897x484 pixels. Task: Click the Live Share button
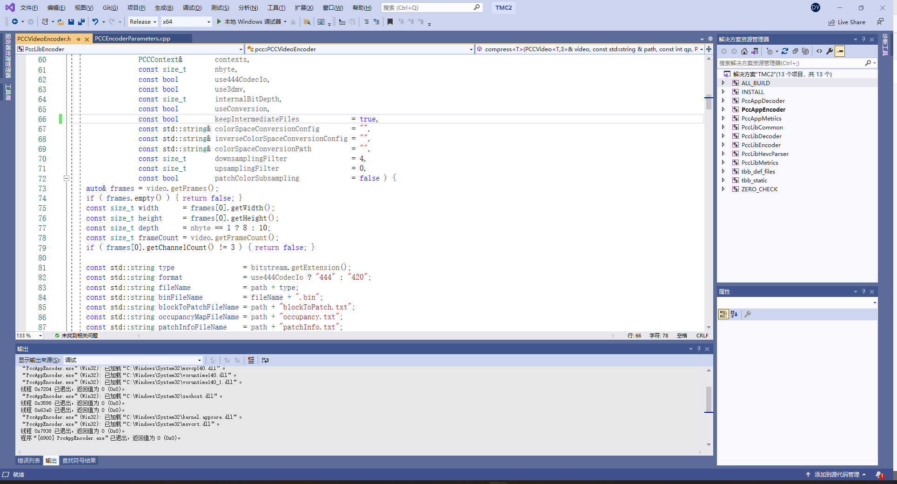pyautogui.click(x=847, y=22)
